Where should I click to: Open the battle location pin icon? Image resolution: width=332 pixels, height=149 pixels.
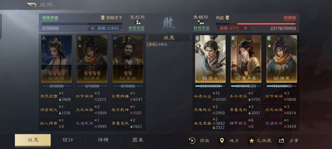[222, 140]
